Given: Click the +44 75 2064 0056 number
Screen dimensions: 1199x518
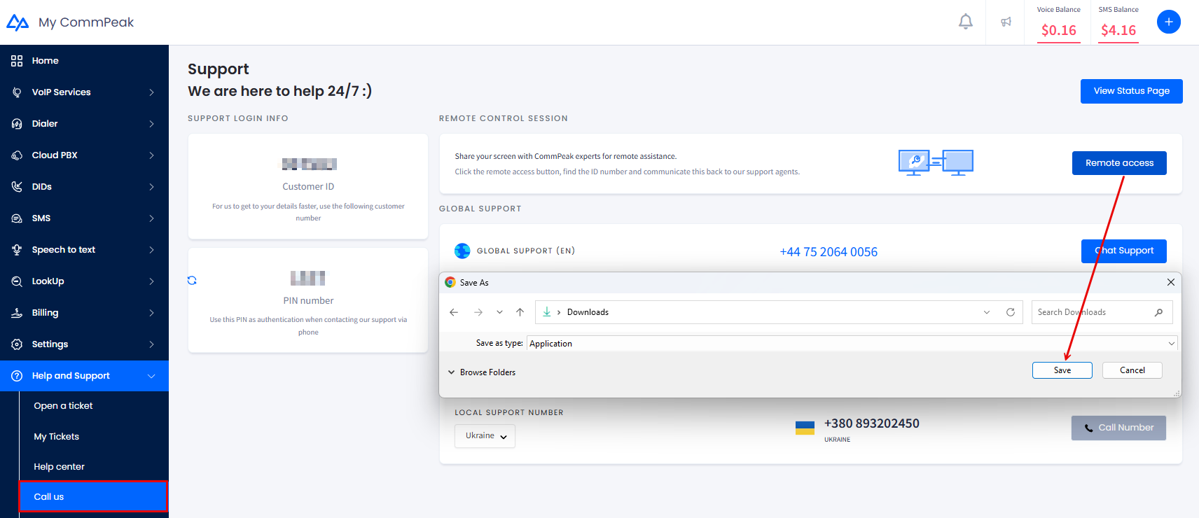Looking at the screenshot, I should (829, 252).
